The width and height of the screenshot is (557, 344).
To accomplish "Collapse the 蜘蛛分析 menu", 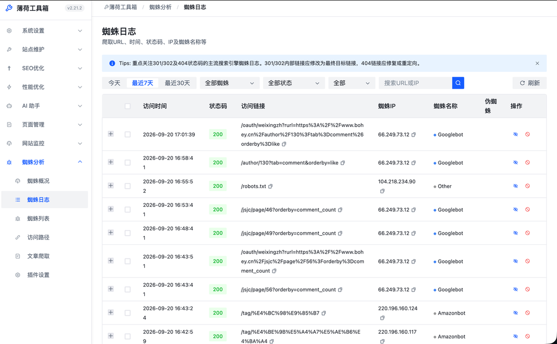I will point(45,162).
